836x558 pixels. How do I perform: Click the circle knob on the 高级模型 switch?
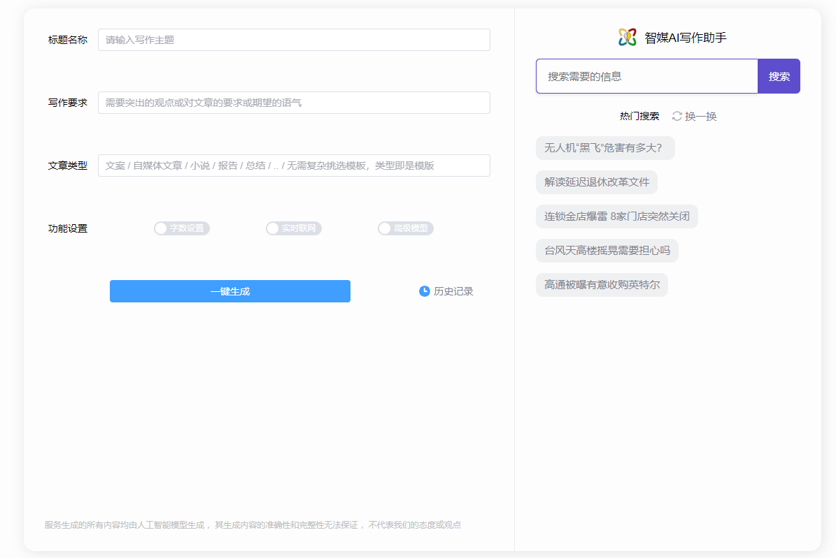(x=384, y=228)
